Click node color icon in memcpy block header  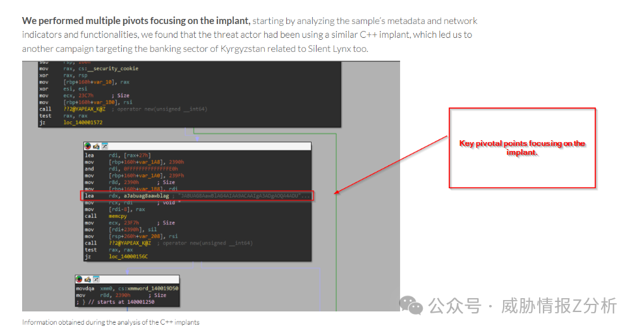click(87, 146)
